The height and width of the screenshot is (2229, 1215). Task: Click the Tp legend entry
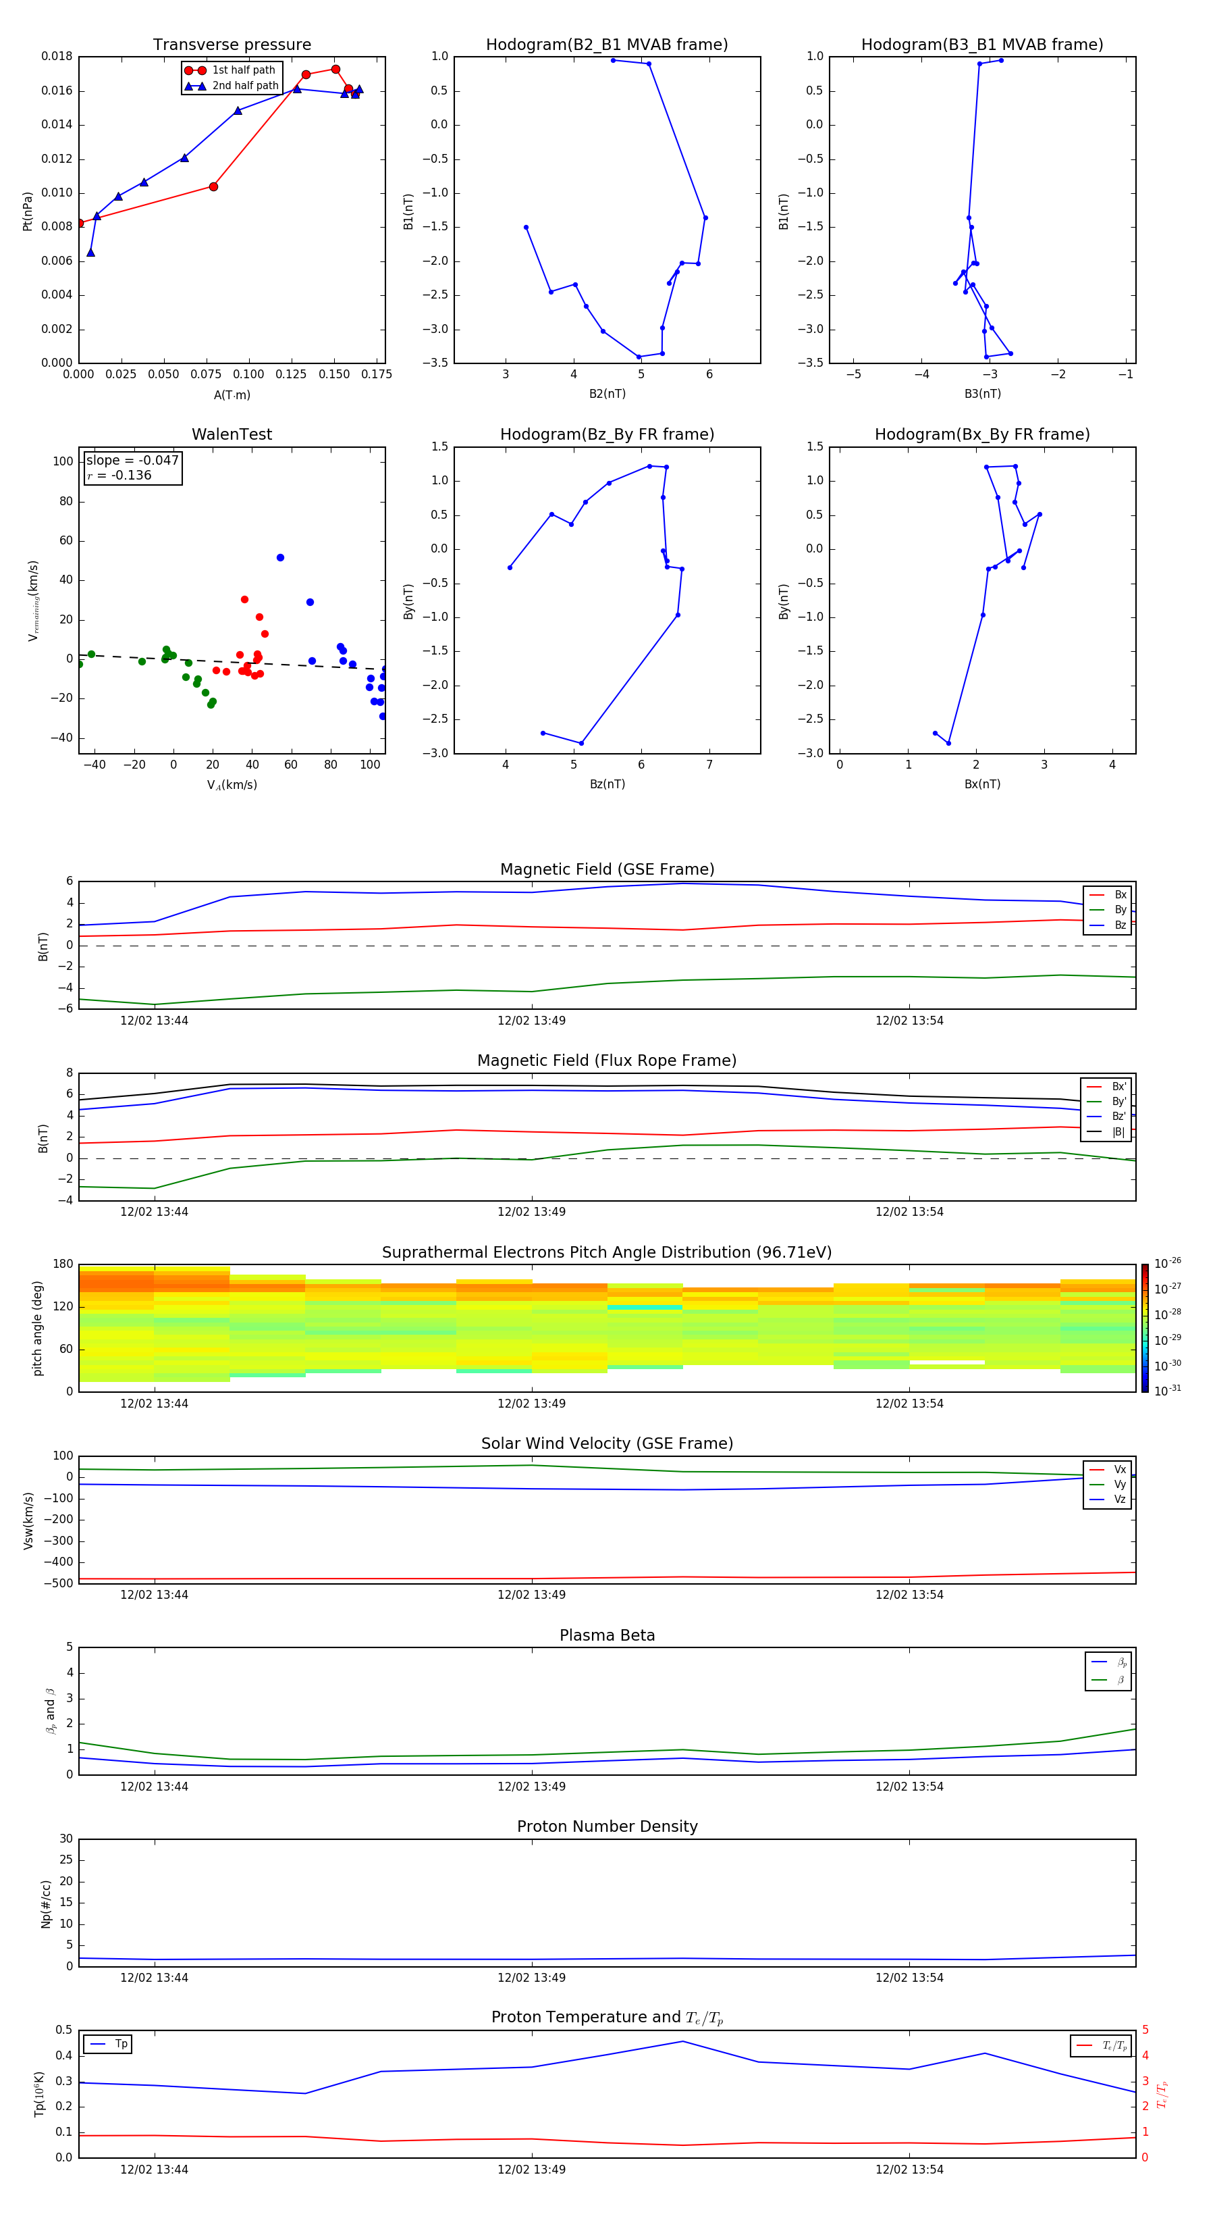108,2044
